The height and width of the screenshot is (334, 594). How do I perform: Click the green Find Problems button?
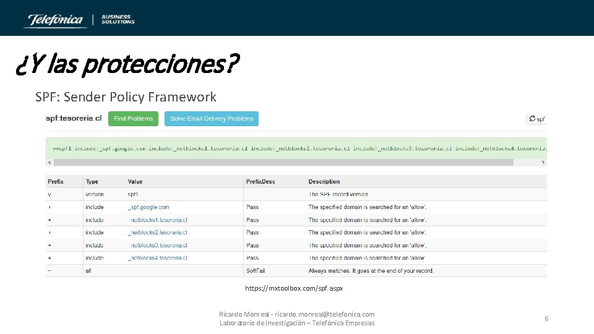pos(134,119)
